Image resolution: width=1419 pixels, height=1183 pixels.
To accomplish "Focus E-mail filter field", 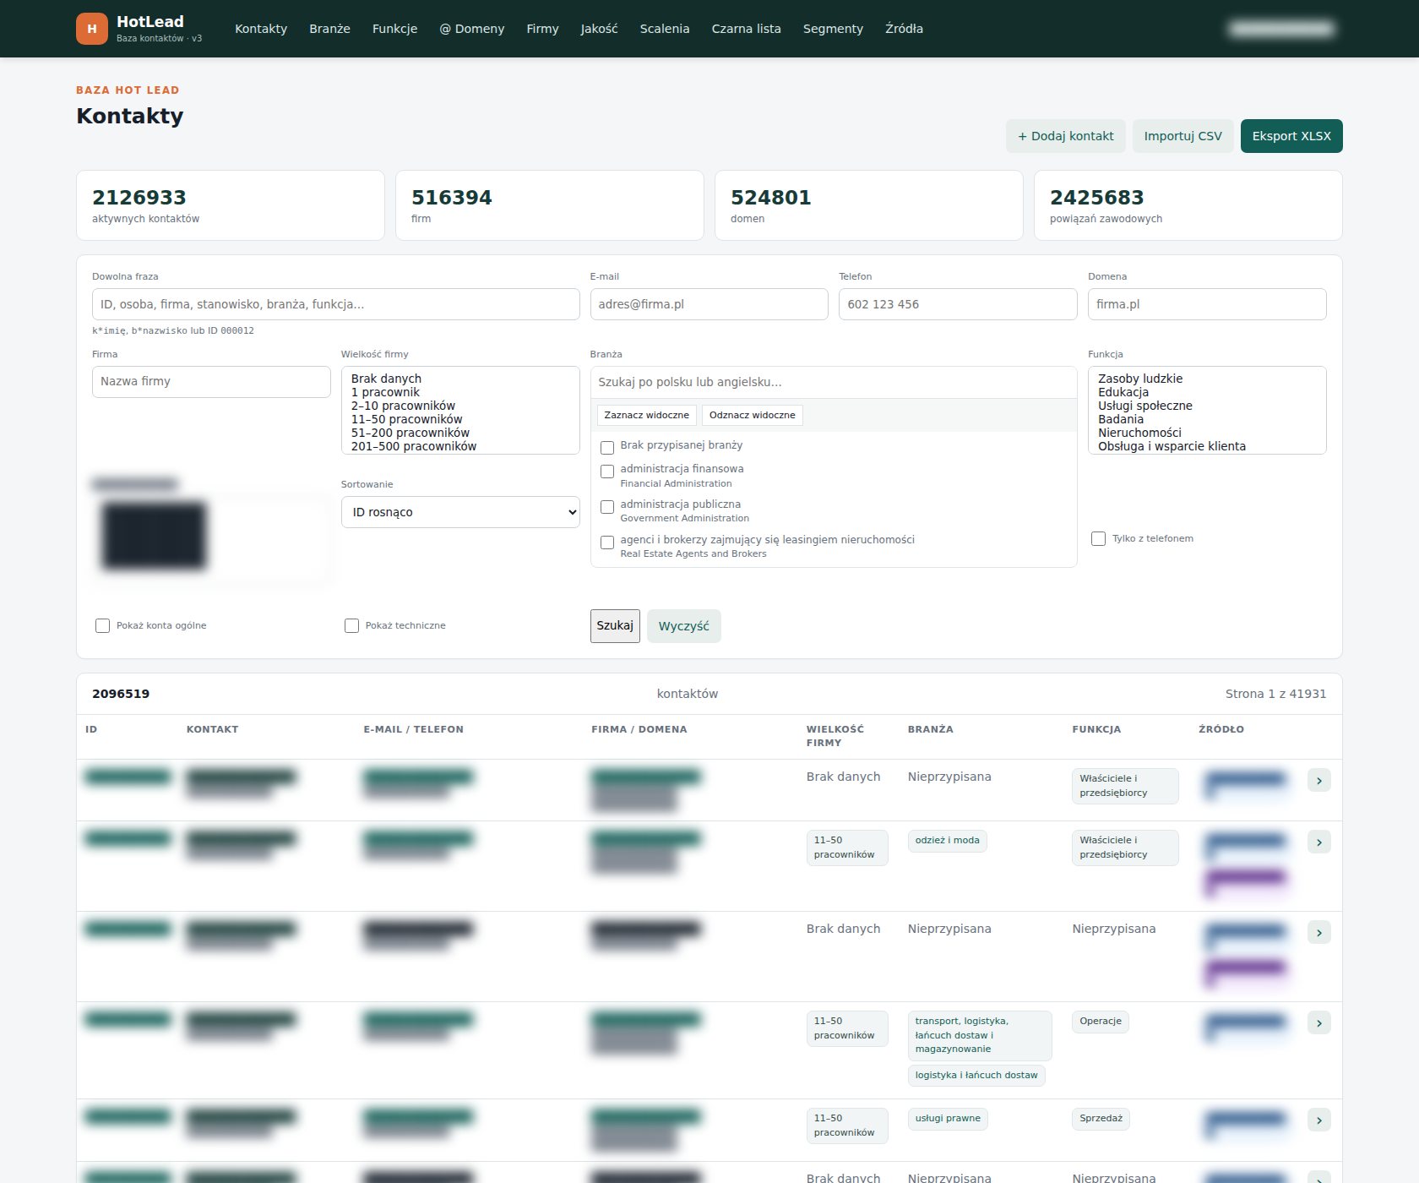I will point(709,304).
